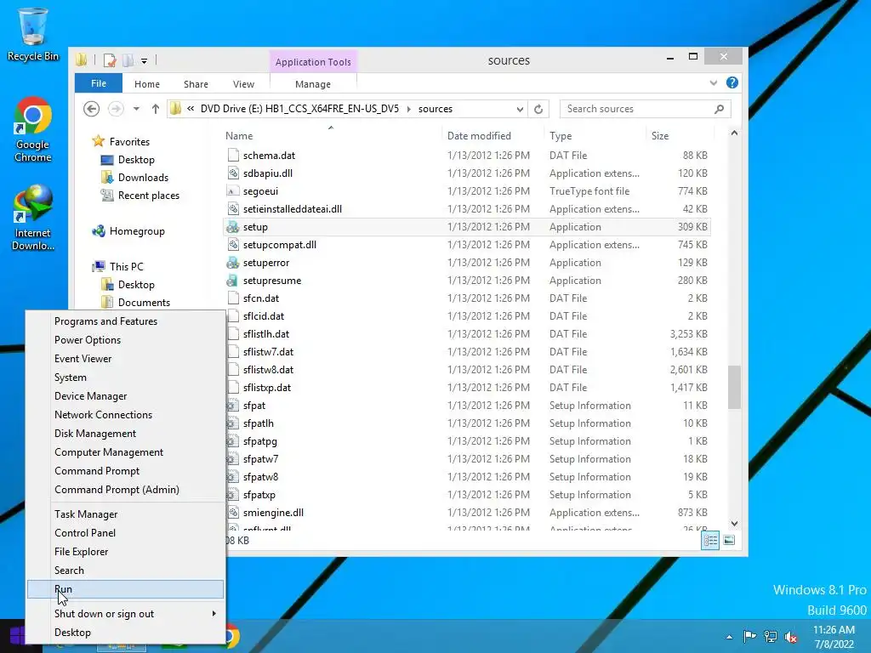The width and height of the screenshot is (871, 653).
Task: Choose Control Panel in the menu
Action: coord(126,533)
